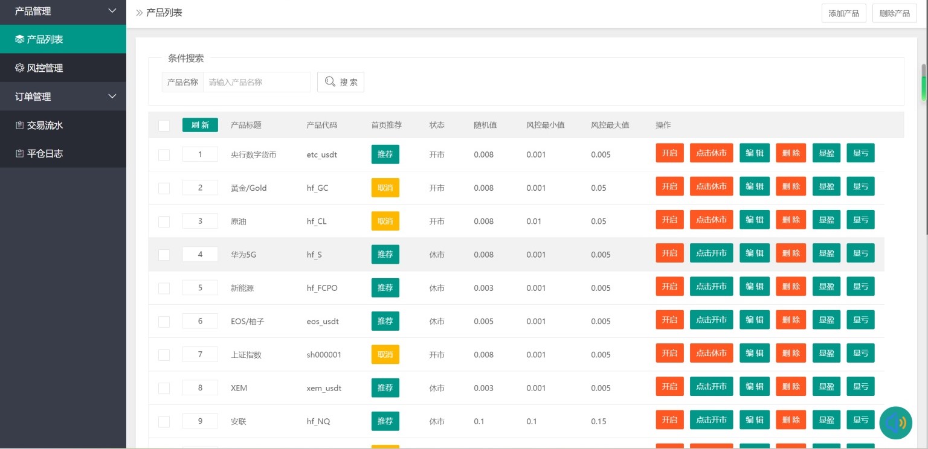Click 显亏 for 新能源 row
This screenshot has width=928, height=449.
pyautogui.click(x=860, y=286)
